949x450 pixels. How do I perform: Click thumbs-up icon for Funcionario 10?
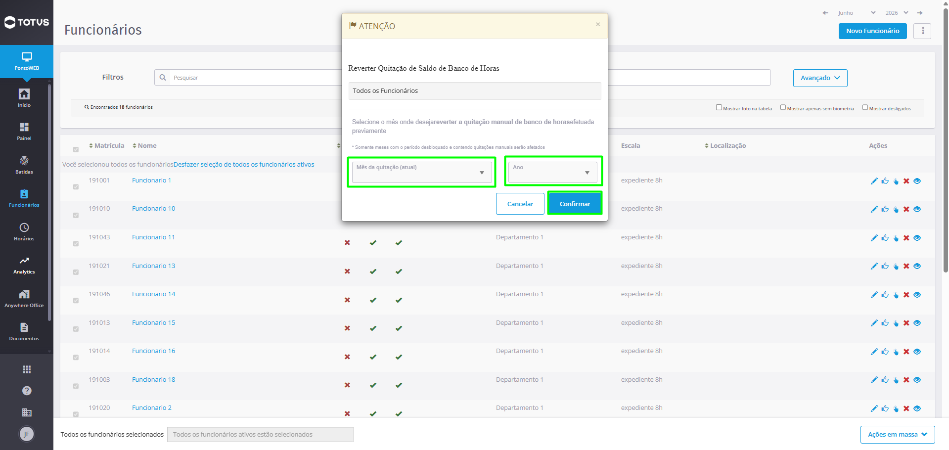pos(885,209)
